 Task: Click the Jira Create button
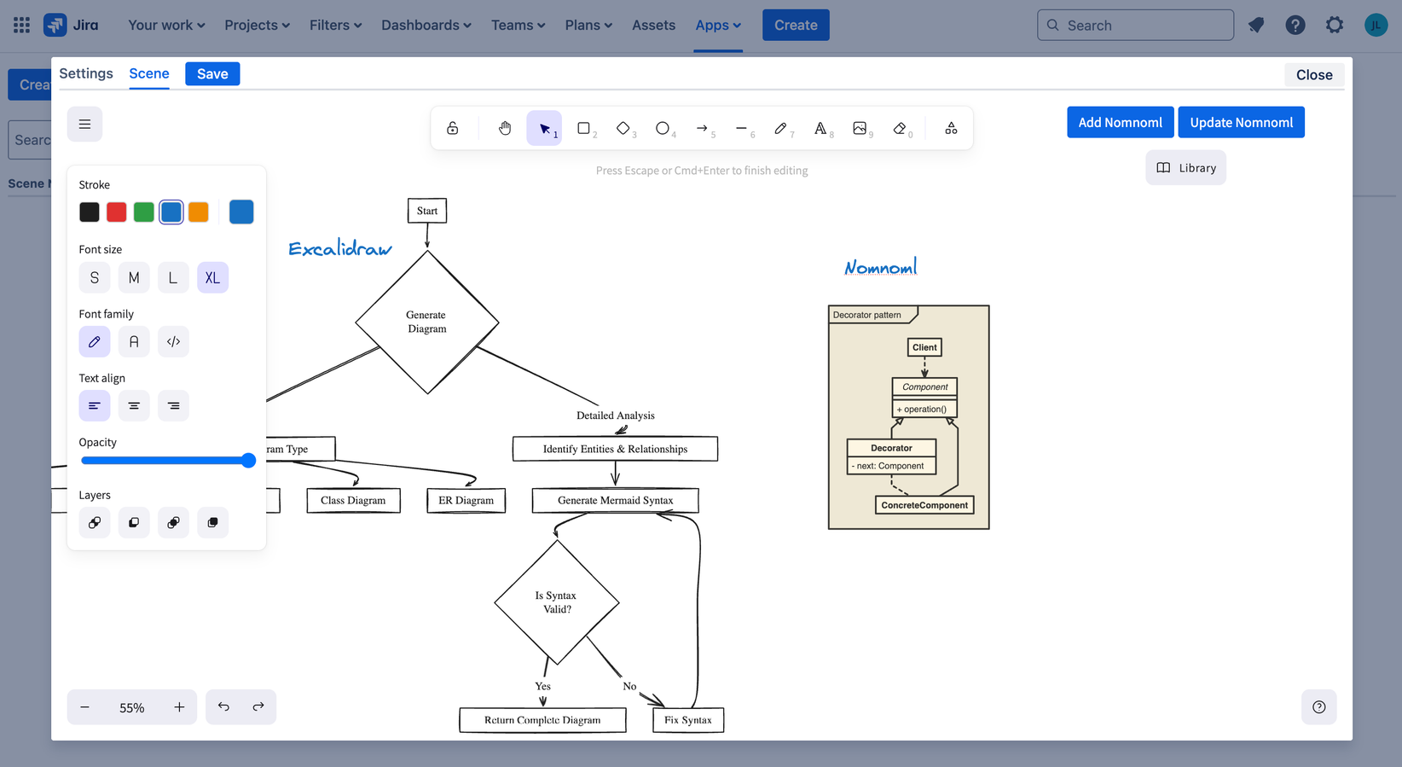(x=796, y=25)
